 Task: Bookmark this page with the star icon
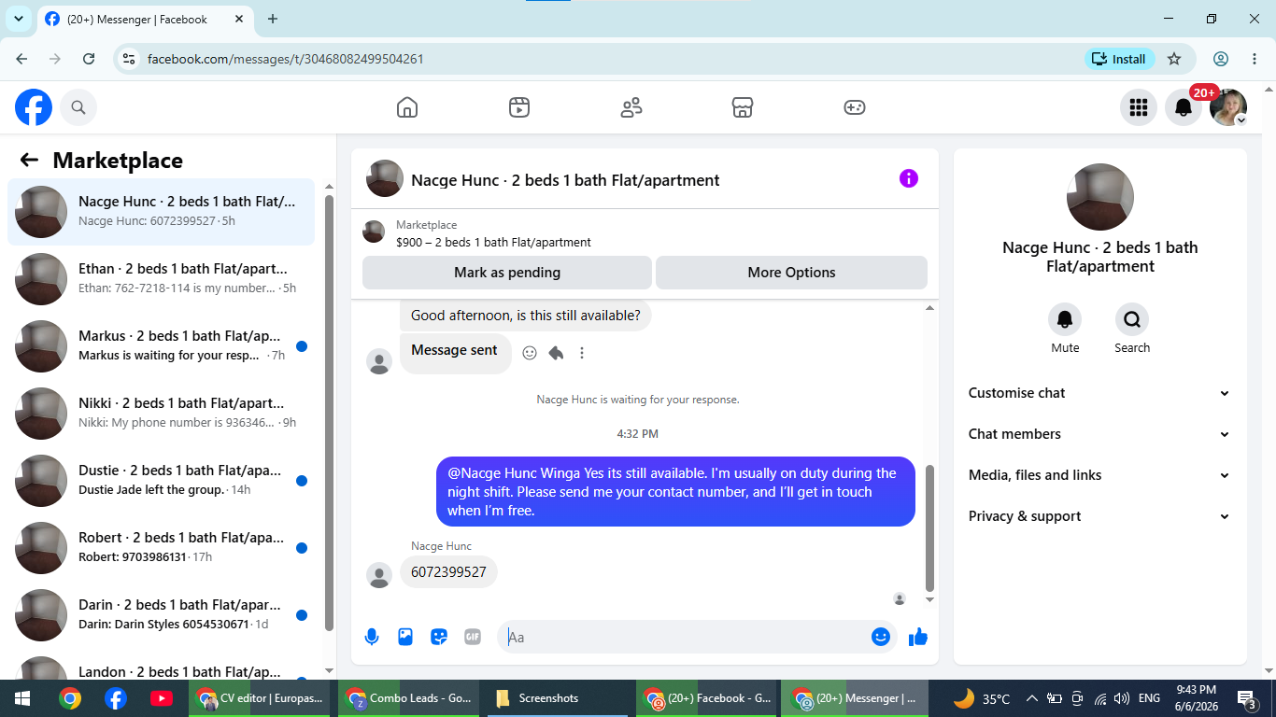[x=1174, y=59]
